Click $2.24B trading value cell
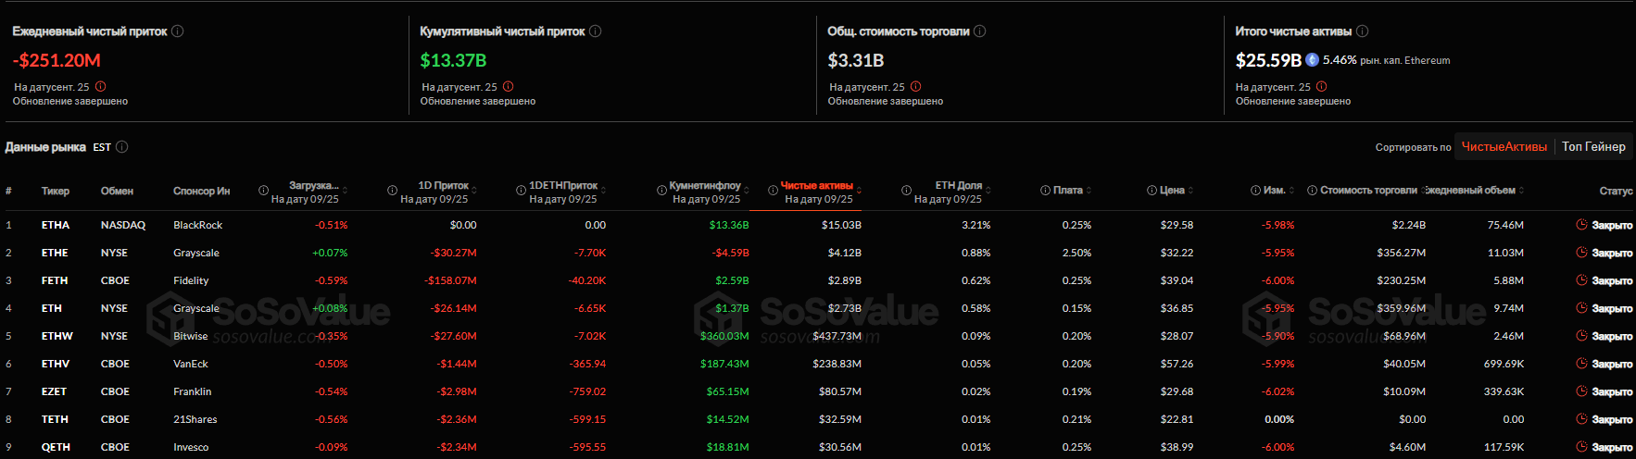 (1409, 225)
